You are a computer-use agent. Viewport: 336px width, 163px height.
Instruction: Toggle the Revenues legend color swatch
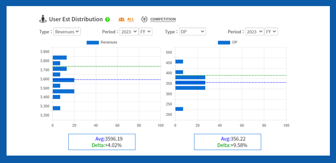tap(93, 43)
